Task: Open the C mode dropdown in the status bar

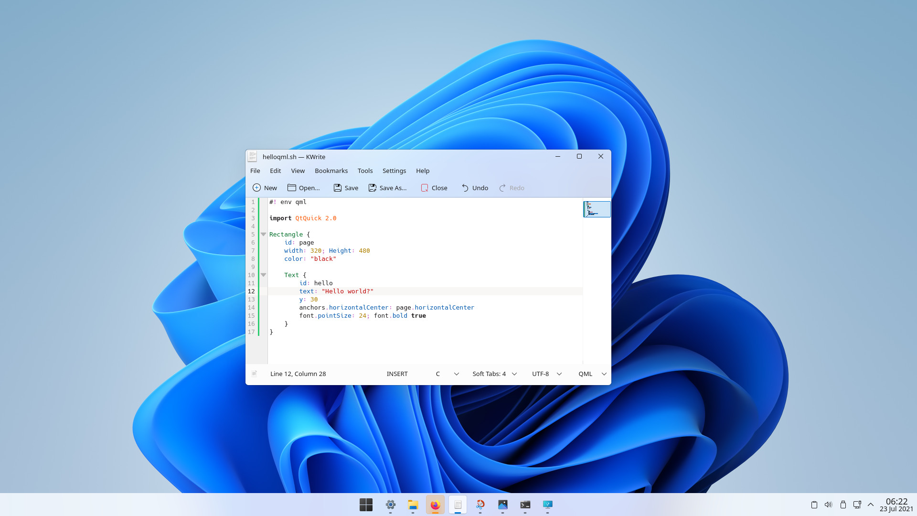Action: coord(447,374)
